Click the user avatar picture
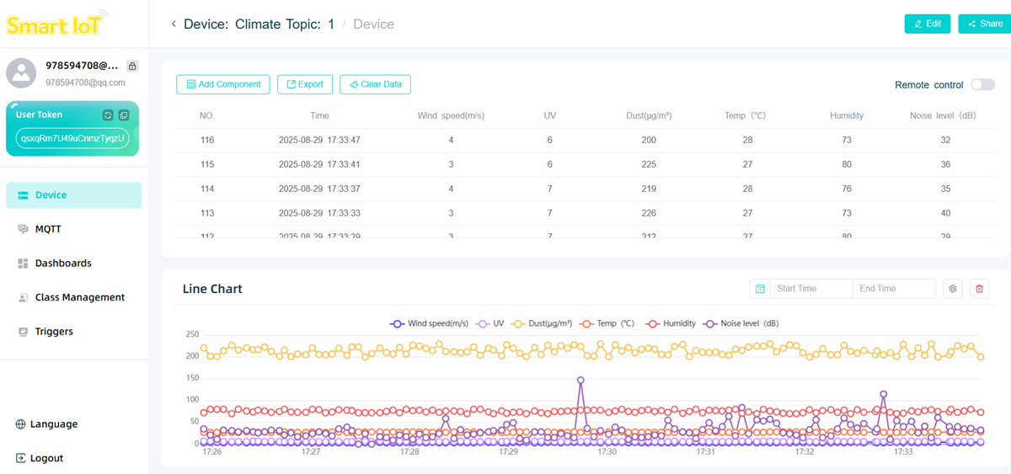Screen dimensions: 1011x474 (x=21, y=73)
